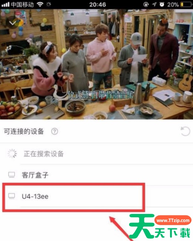Tap the monitor icon beside U4-13ee
The image size is (193, 241).
(x=12, y=196)
